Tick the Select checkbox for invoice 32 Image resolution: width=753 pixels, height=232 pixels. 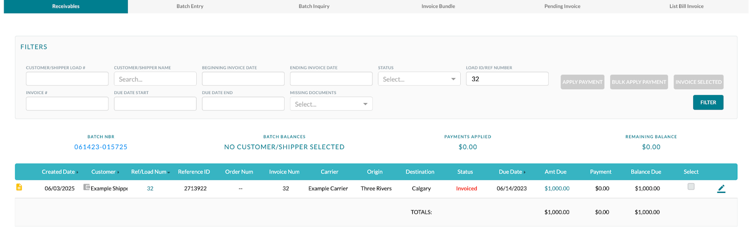point(691,187)
